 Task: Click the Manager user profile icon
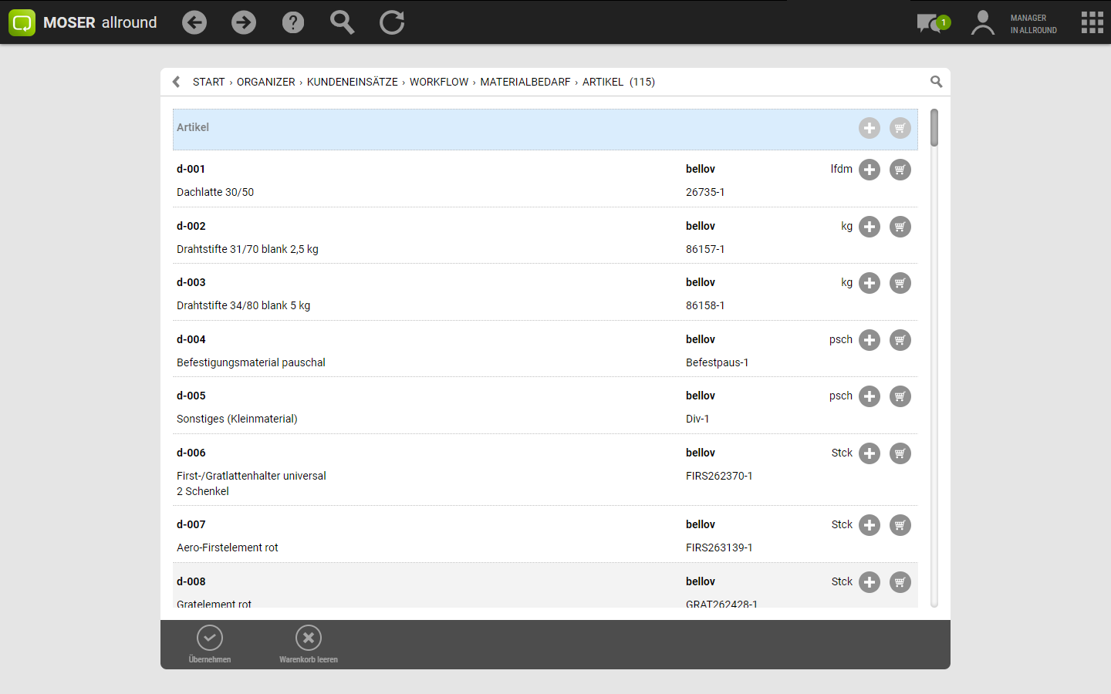click(982, 23)
